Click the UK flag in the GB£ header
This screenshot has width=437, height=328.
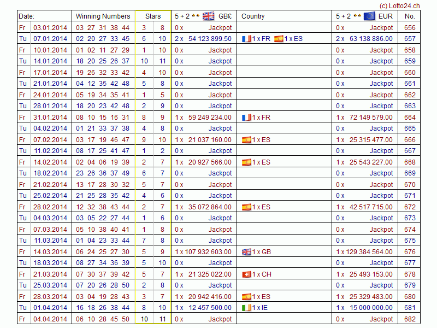tap(208, 16)
